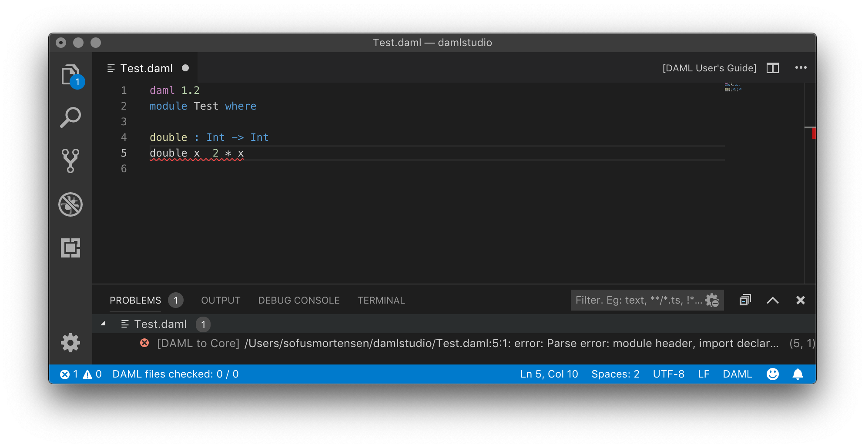The image size is (865, 448).
Task: Open the [DAML User's Guide] link
Action: coord(709,68)
